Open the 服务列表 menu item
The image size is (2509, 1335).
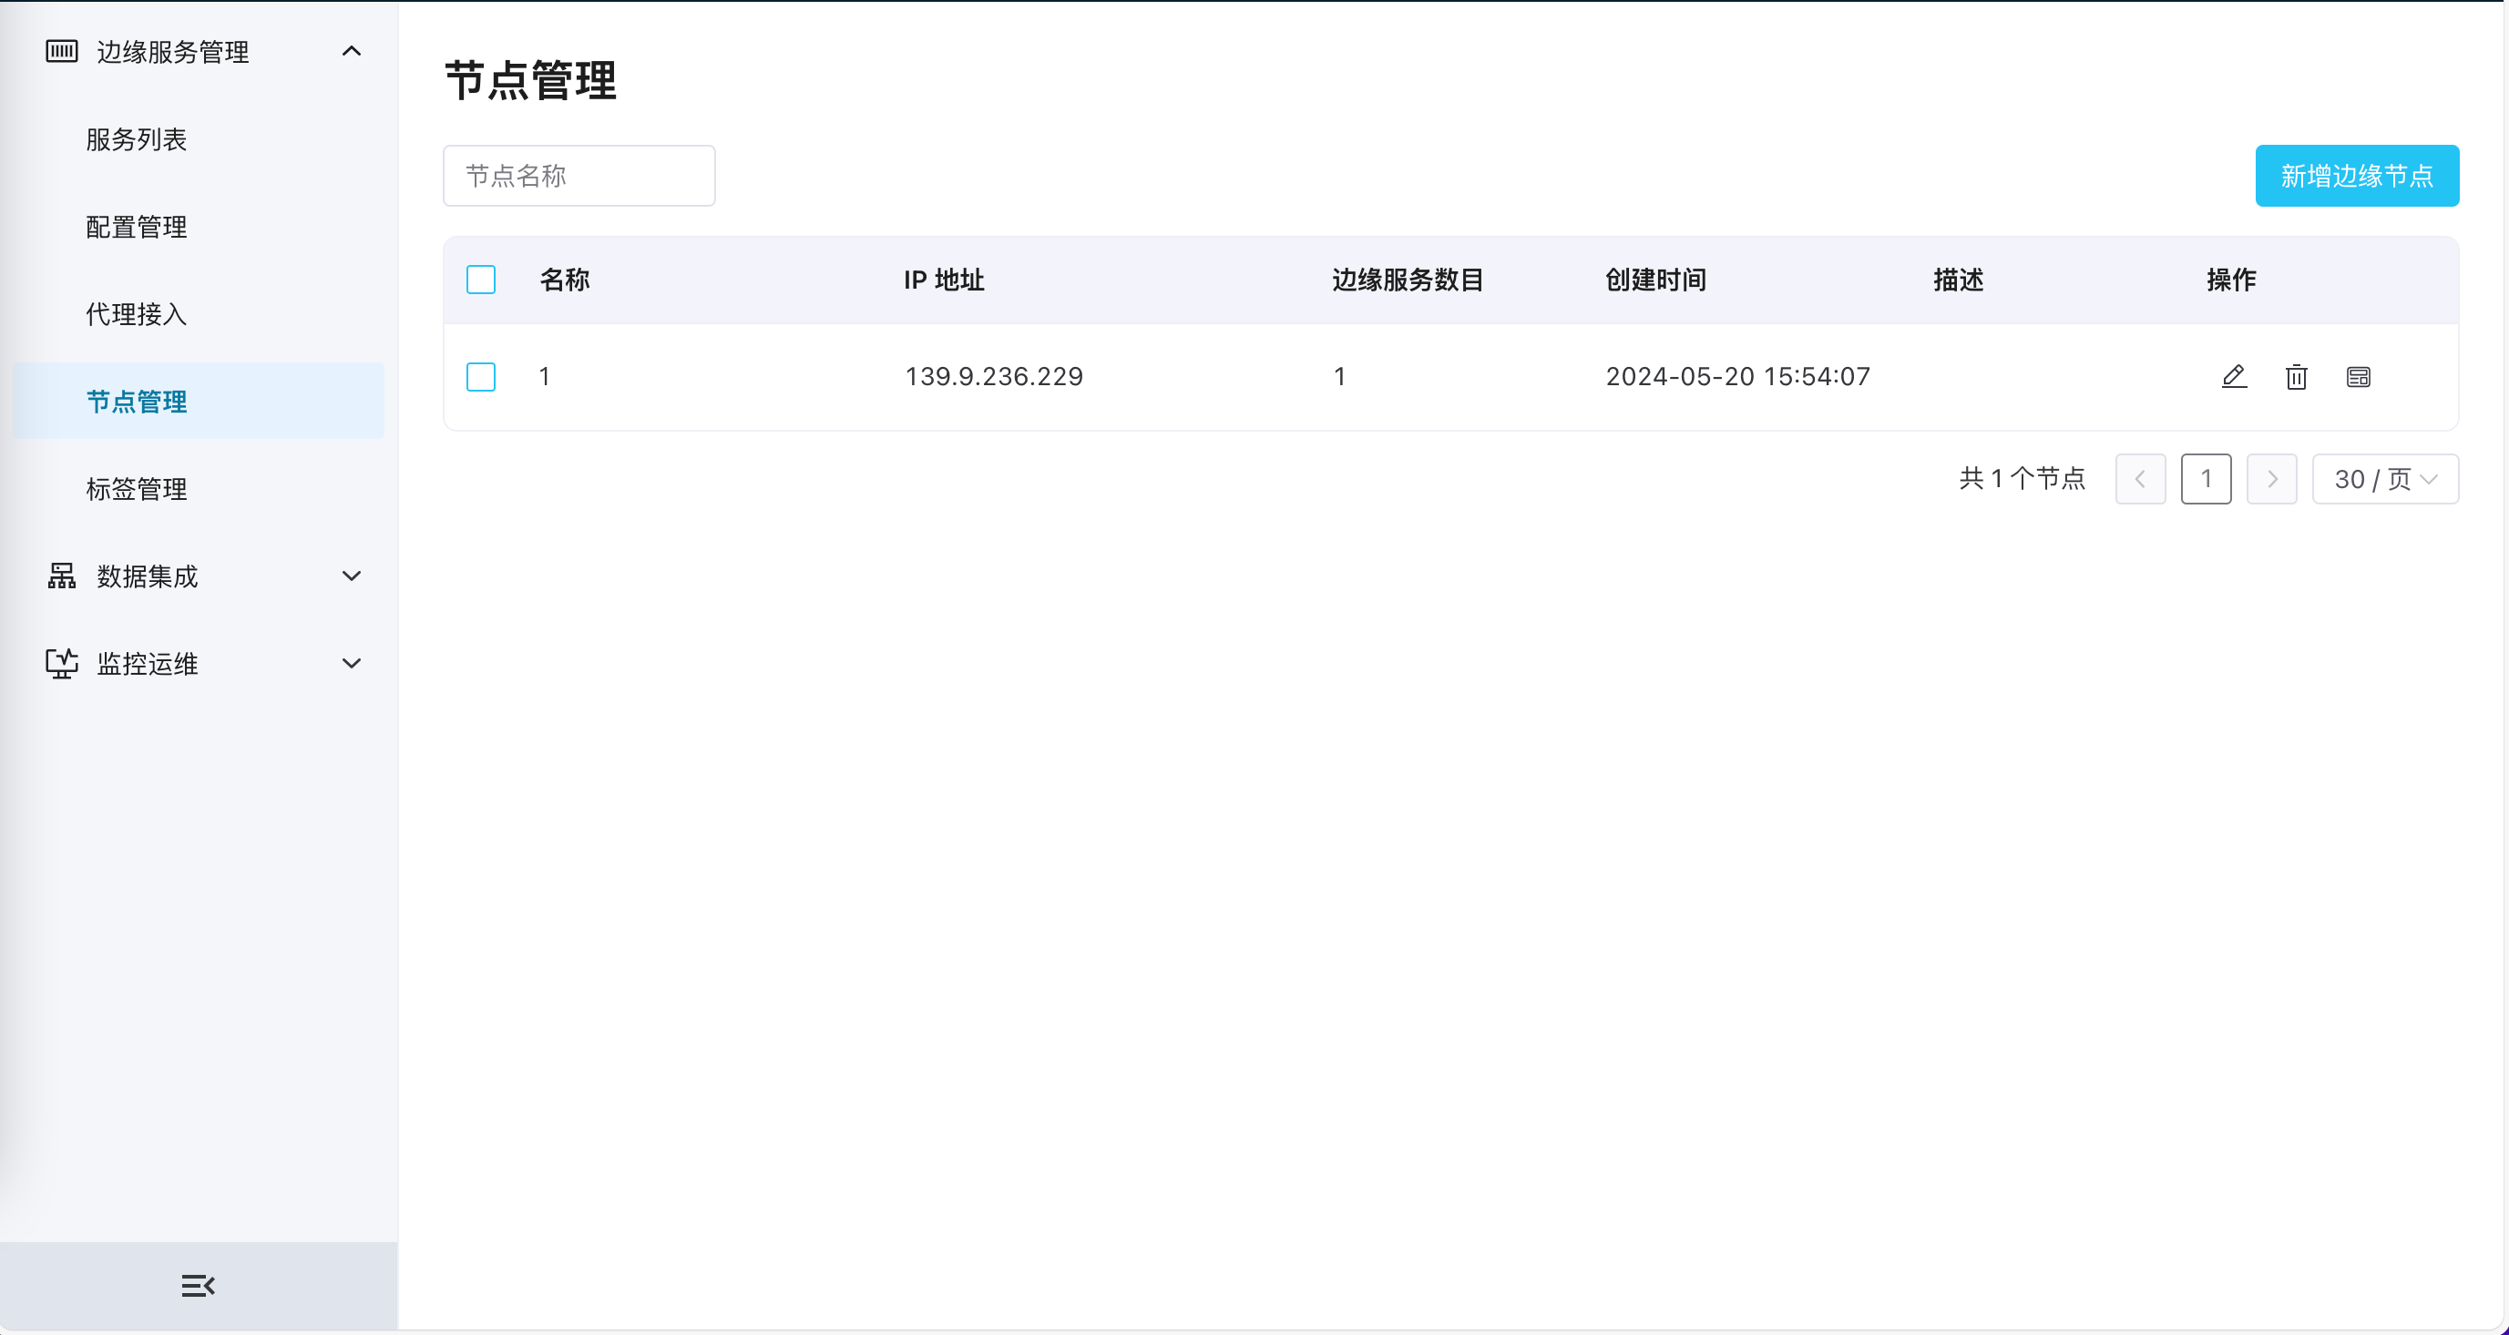point(137,139)
